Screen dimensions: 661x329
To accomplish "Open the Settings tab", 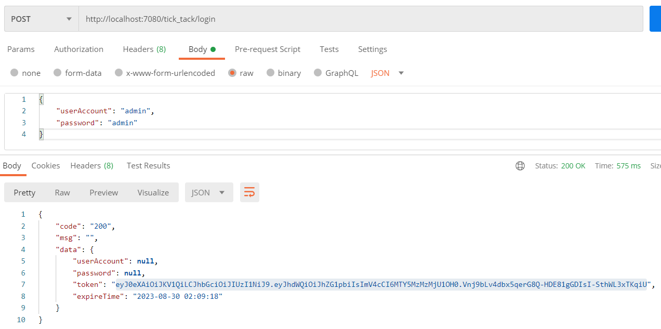I will tap(373, 49).
